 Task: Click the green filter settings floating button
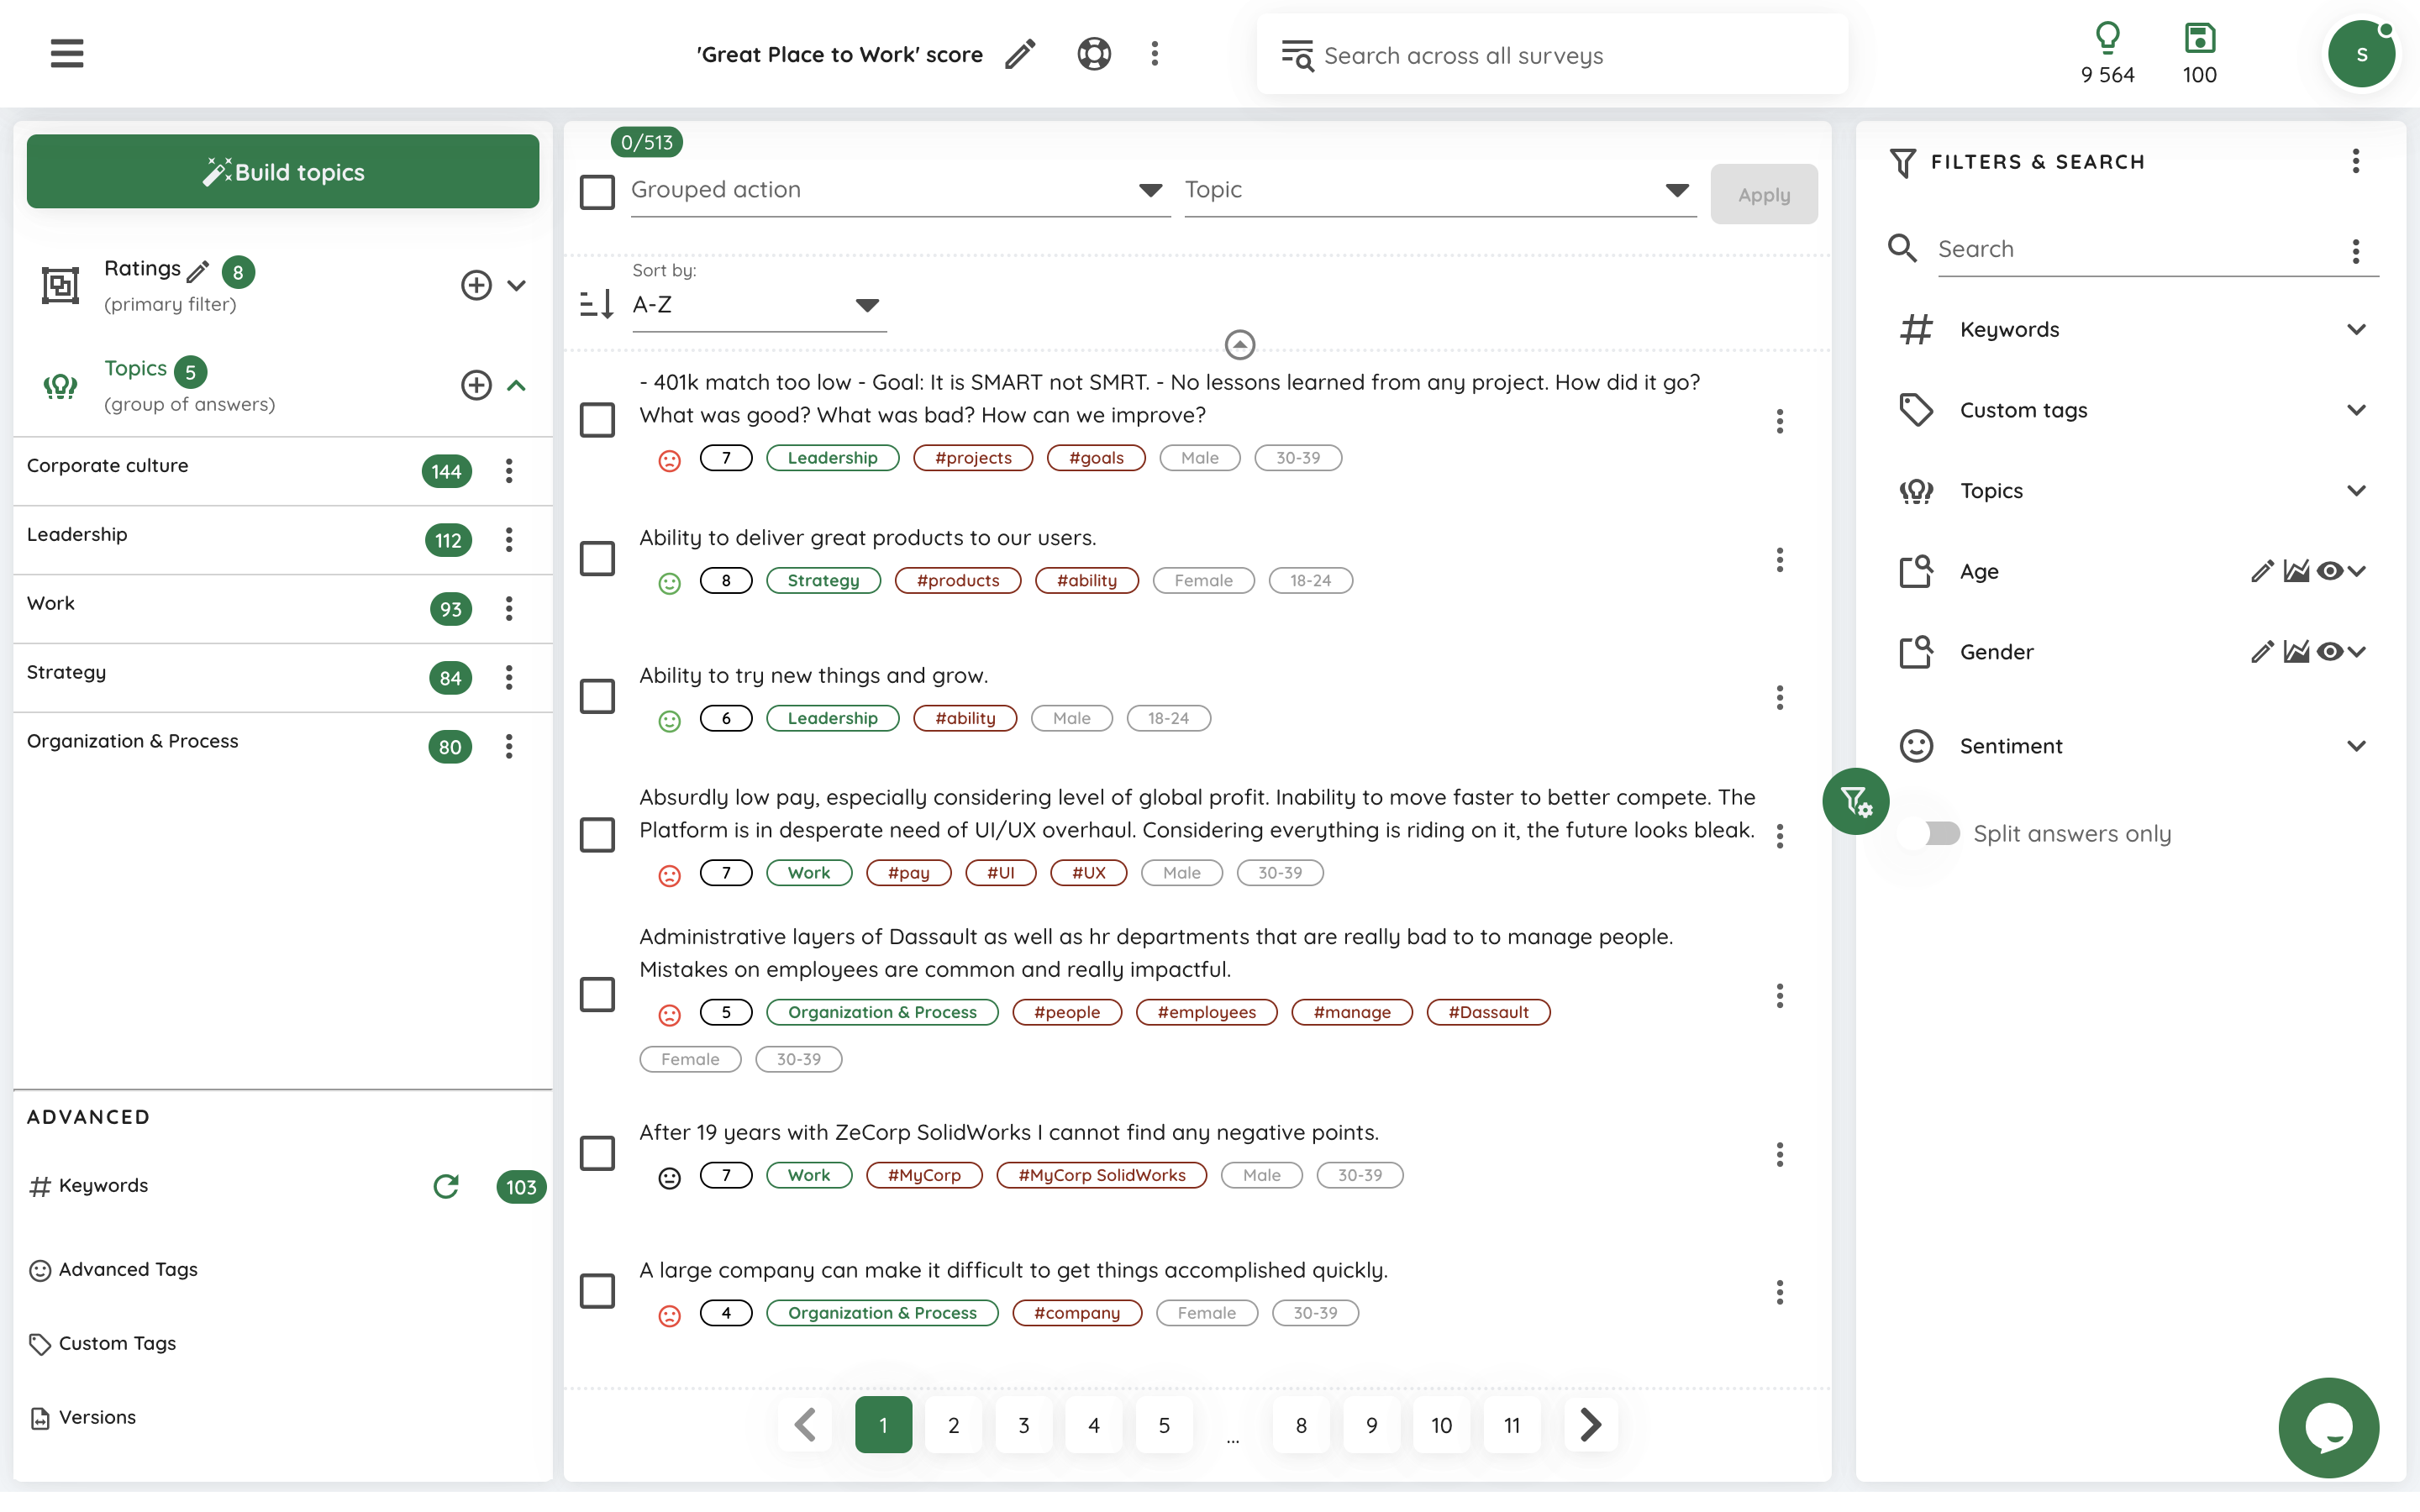coord(1856,801)
